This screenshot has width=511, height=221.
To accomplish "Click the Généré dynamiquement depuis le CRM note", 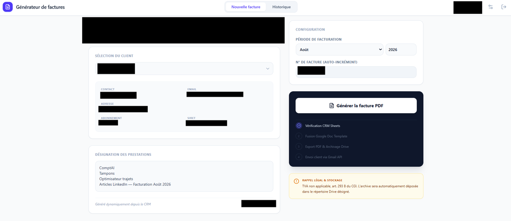I will 123,204.
